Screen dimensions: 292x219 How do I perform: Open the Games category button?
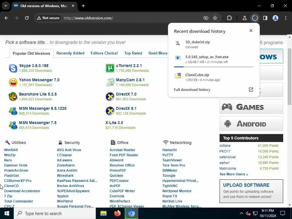point(251,107)
